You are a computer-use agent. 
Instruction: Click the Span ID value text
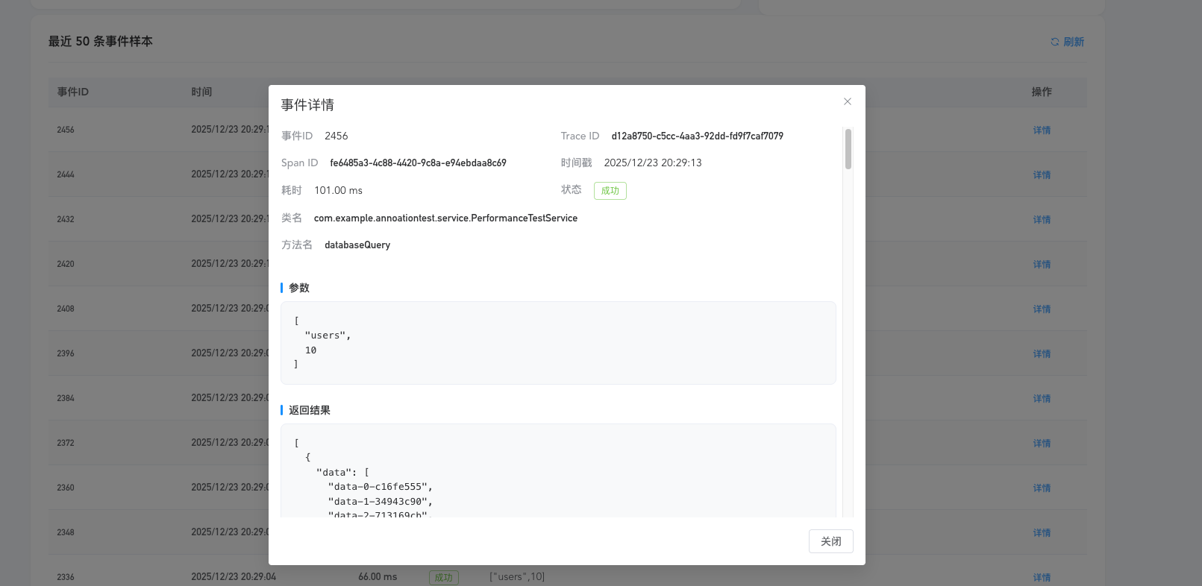[418, 163]
